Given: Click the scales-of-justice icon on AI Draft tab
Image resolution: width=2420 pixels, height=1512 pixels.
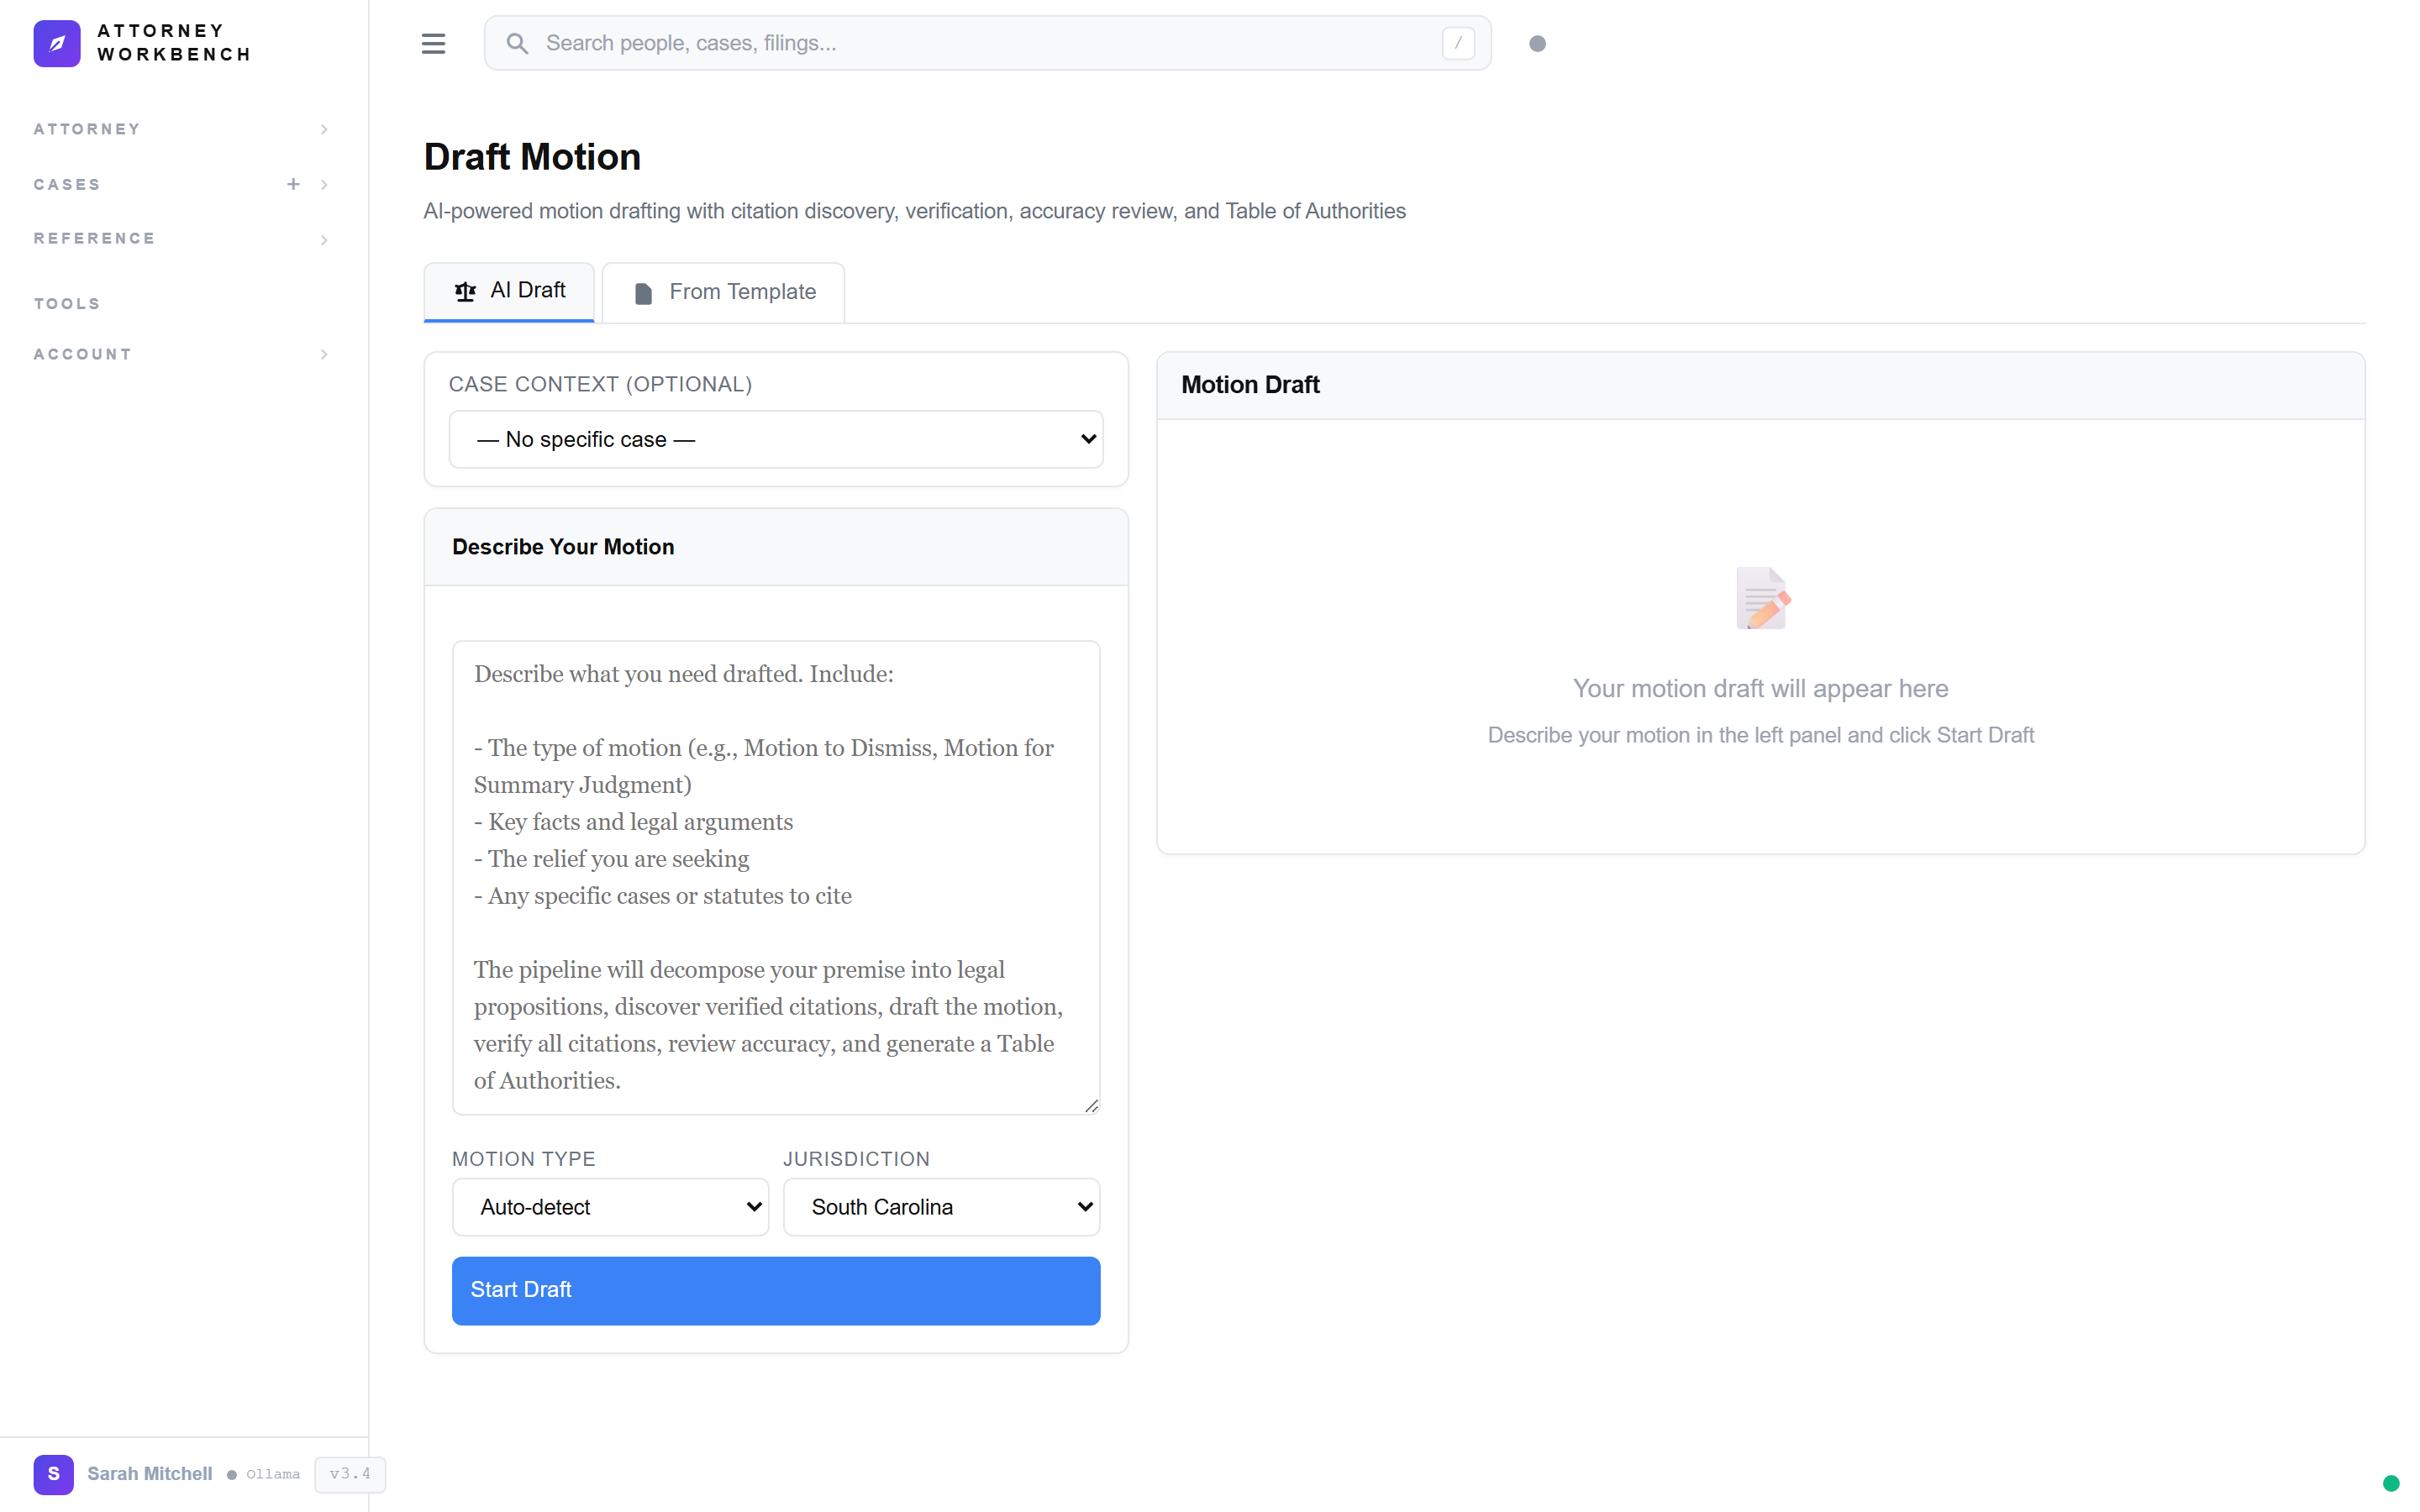Looking at the screenshot, I should tap(464, 291).
